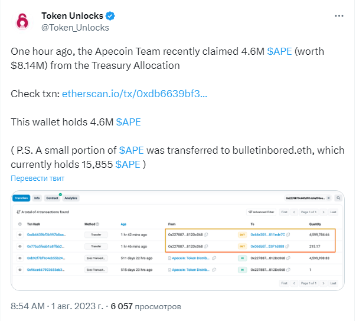Click the first $APE cashtag in the tweet

(279, 51)
